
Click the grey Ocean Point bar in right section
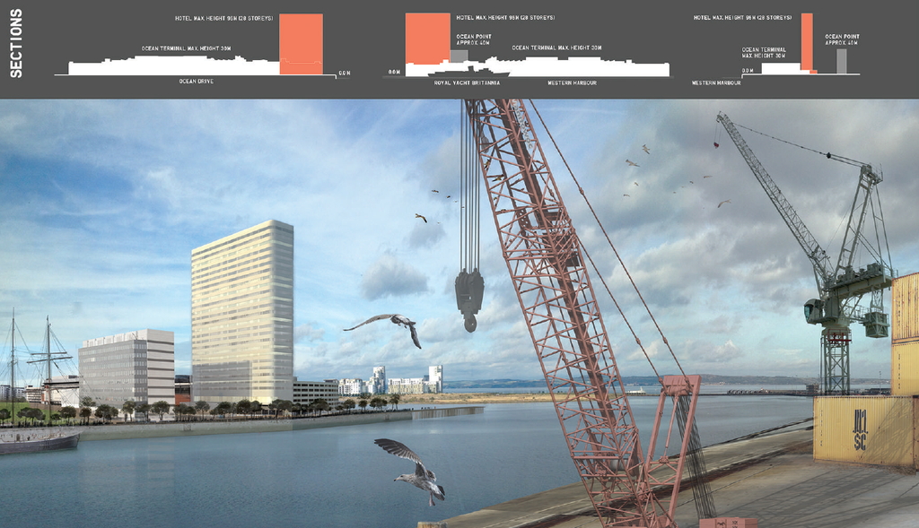pyautogui.click(x=841, y=60)
